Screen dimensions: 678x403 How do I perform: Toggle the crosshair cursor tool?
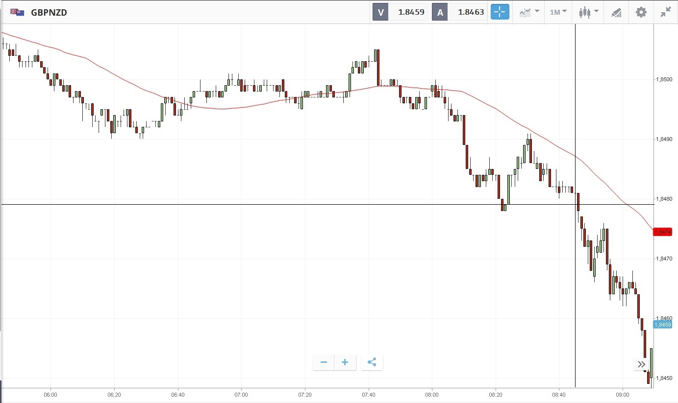pyautogui.click(x=500, y=12)
